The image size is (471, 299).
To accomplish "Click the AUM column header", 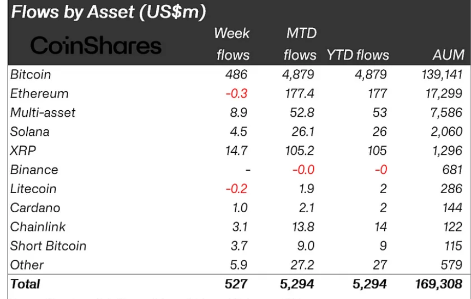I will (x=446, y=55).
